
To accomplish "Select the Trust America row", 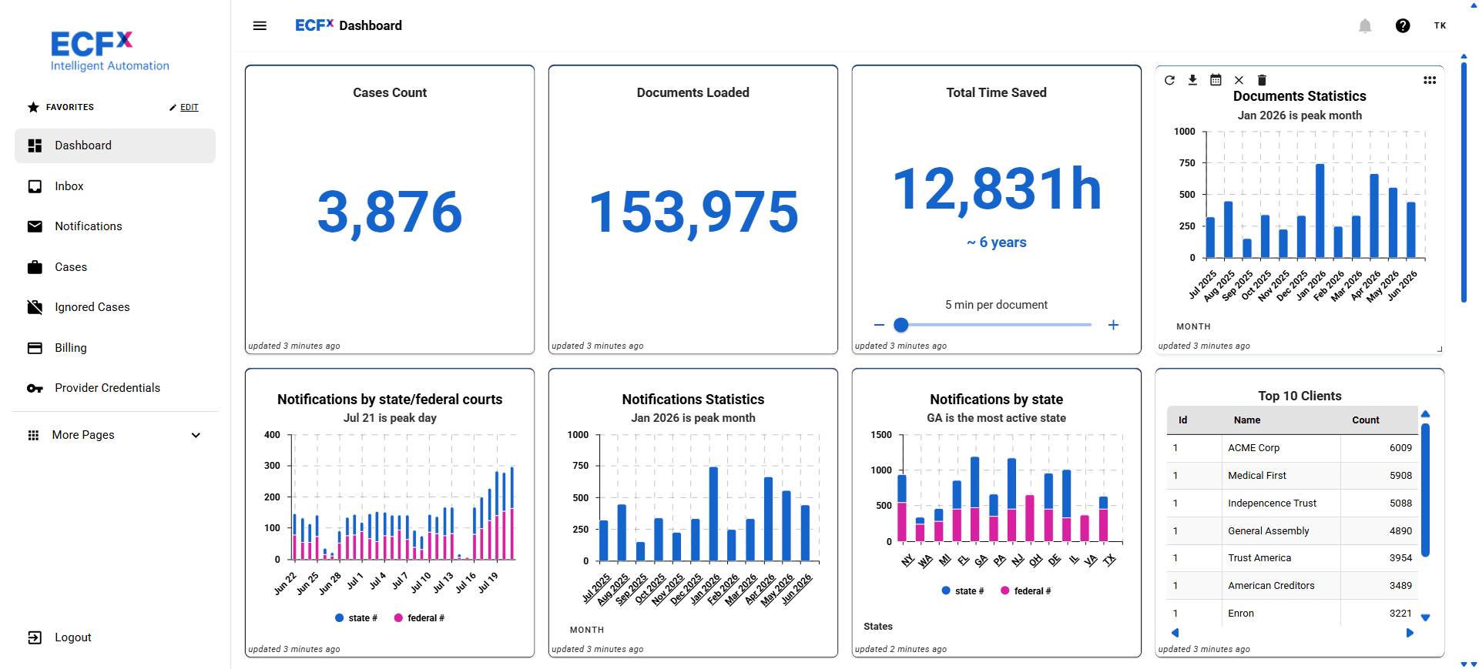I will click(1292, 558).
